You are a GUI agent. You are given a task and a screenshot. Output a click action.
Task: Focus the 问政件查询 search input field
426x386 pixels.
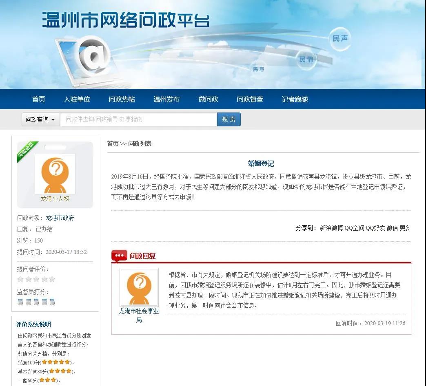138,119
